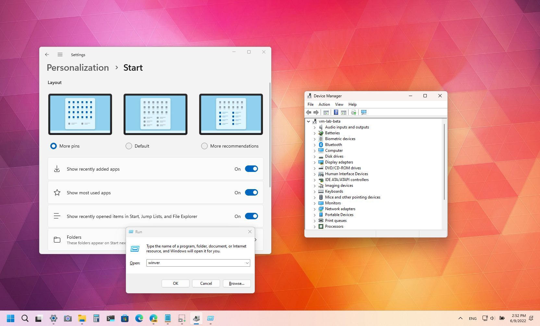Open the hamburger menu in Settings
The height and width of the screenshot is (326, 540).
(x=60, y=54)
